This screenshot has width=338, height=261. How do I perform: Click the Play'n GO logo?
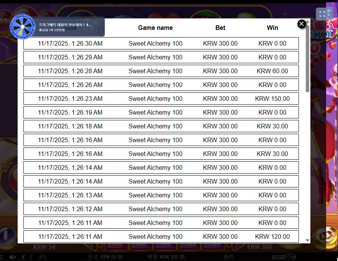[284, 257]
